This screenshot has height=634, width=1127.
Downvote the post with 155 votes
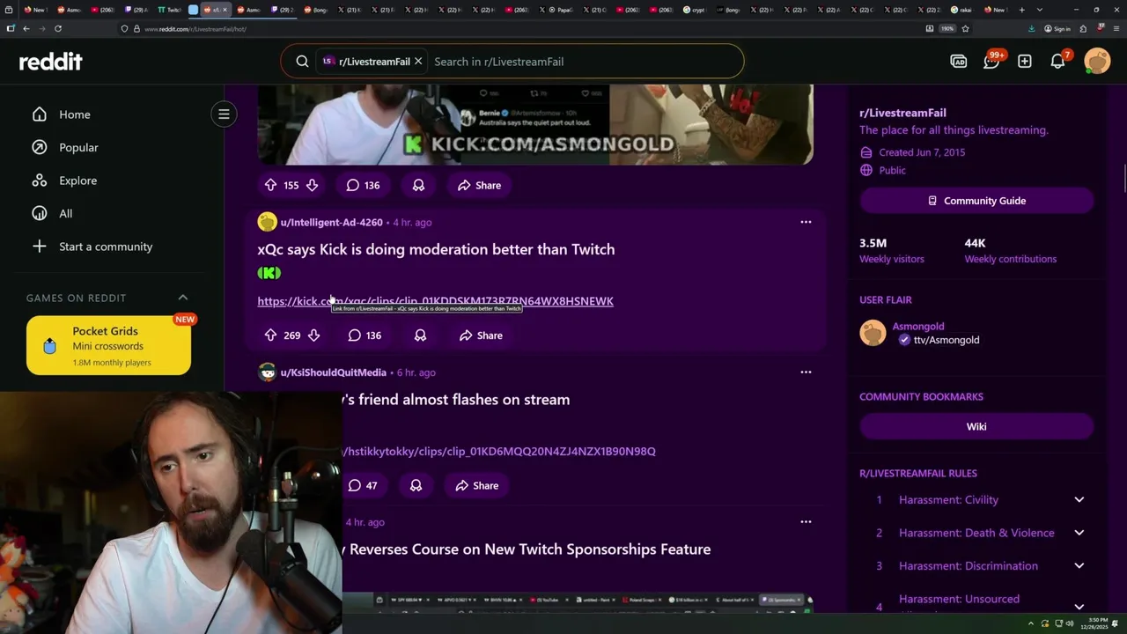pyautogui.click(x=312, y=185)
